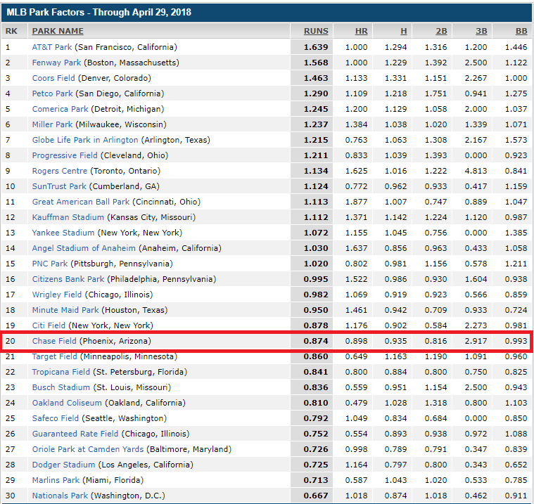Select AT&T Park runs value 1.639
This screenshot has width=534, height=504.
tap(316, 47)
